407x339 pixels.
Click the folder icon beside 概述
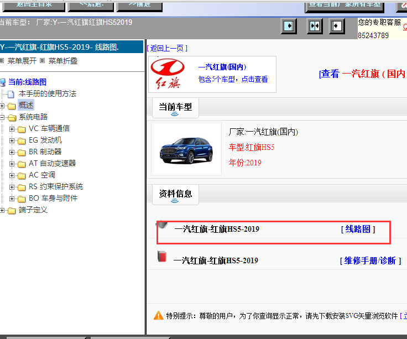tap(12, 106)
